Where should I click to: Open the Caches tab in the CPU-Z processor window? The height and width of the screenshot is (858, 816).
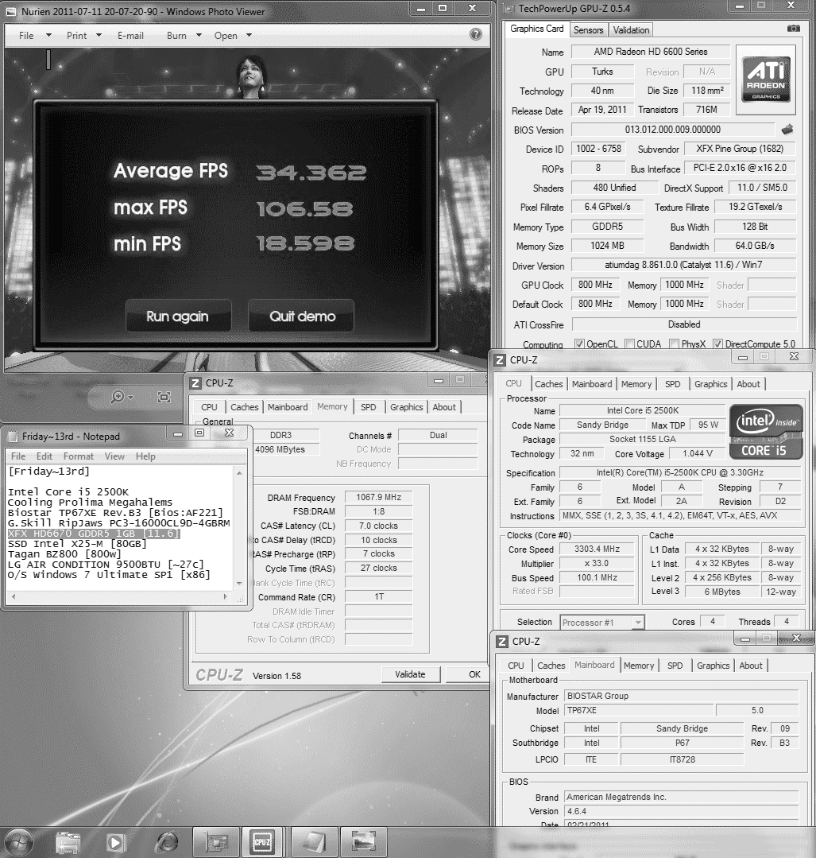pyautogui.click(x=548, y=384)
